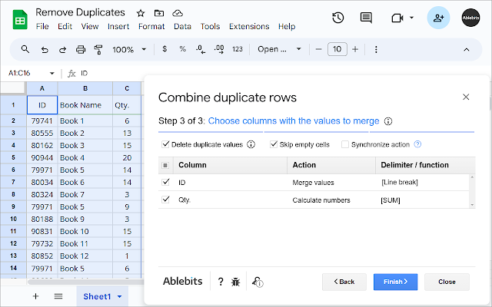
Task: Expand the Sheet1 tab options arrow
Action: [119, 296]
